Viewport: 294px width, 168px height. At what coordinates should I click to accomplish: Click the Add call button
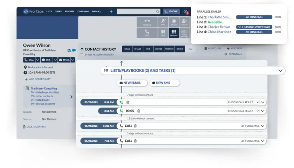[x=184, y=22]
